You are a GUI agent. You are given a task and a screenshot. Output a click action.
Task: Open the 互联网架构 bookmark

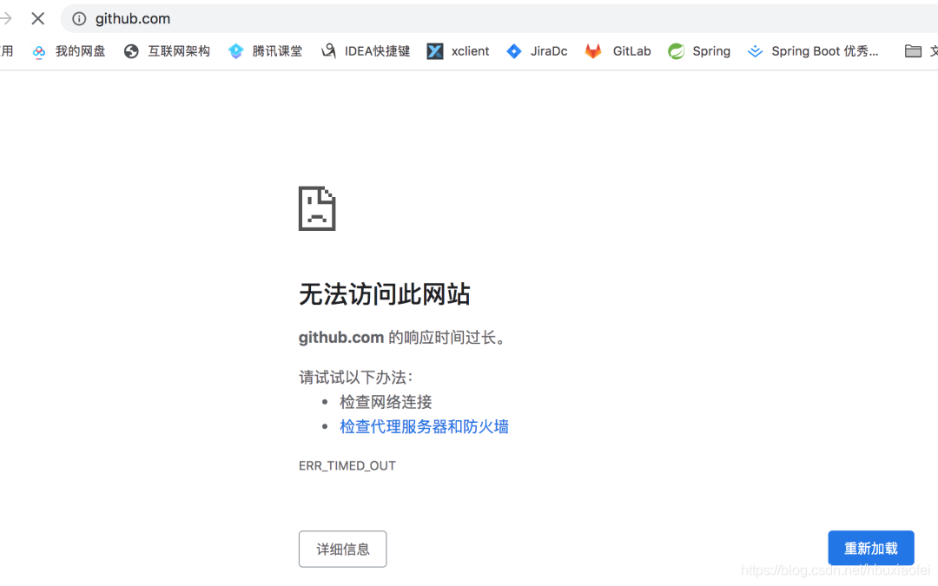point(167,51)
